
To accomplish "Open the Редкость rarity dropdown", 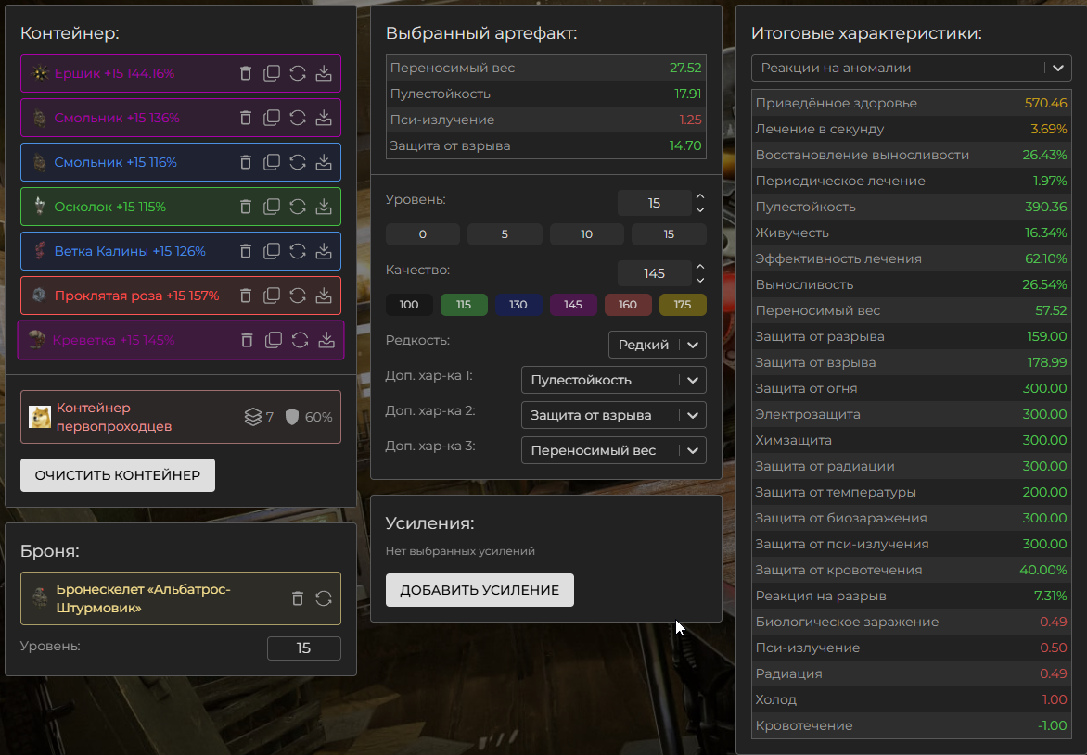I will pyautogui.click(x=658, y=345).
